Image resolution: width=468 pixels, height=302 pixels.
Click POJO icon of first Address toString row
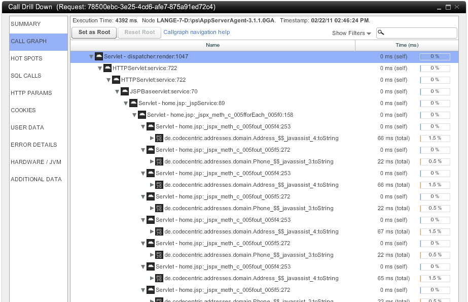pyautogui.click(x=159, y=138)
